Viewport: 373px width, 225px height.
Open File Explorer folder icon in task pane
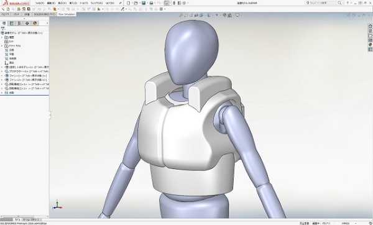[370, 35]
